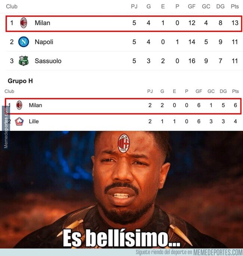This screenshot has width=243, height=256.
Task: Select the Grupo H heading
Action: [20, 81]
